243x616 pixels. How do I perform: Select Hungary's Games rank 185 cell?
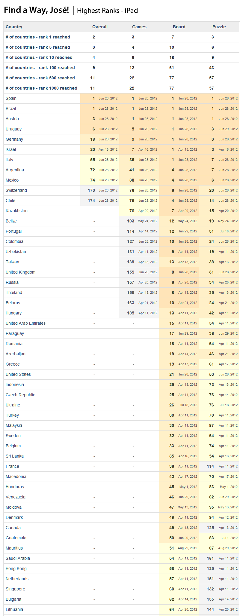[x=131, y=313]
